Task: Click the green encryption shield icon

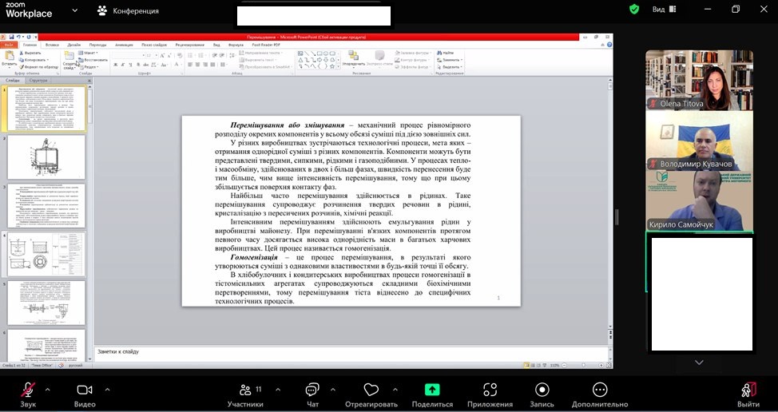Action: 634,10
